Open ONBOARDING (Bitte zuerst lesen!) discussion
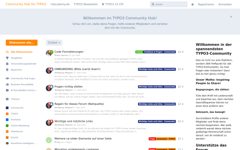This screenshot has height=150, width=240. (78, 69)
